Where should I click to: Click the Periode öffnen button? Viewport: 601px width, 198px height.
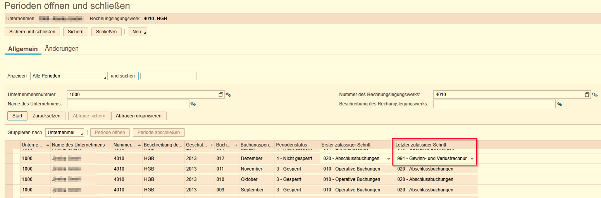[x=110, y=133]
